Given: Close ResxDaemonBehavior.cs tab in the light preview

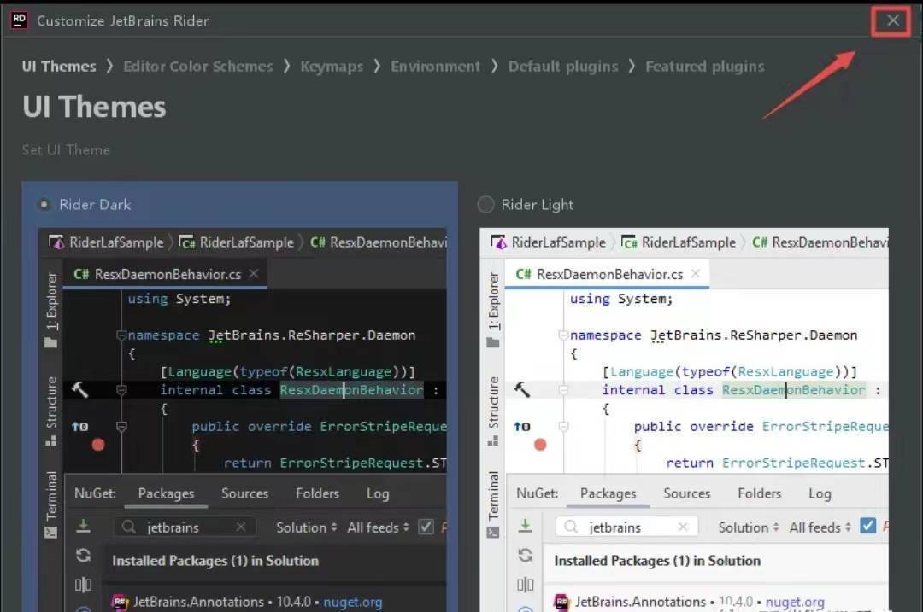Looking at the screenshot, I should click(x=696, y=273).
